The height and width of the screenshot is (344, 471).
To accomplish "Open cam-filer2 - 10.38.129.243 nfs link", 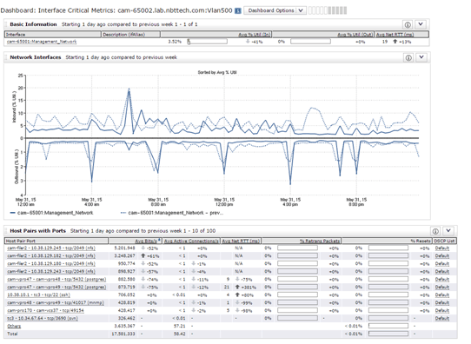I will [51, 272].
